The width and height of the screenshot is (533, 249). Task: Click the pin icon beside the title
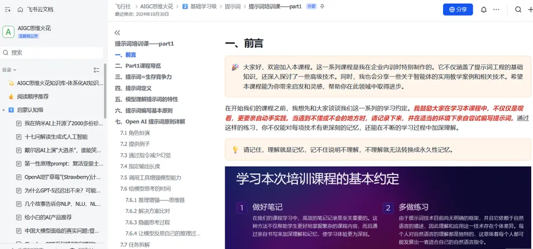323,7
